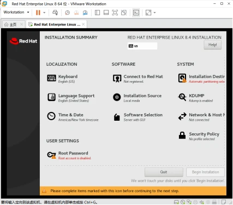Viewport: 233px width, 205px height.
Task: Click printer status icon in status bar
Action: (195, 202)
